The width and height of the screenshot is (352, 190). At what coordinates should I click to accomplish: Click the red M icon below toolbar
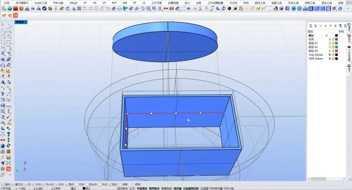(16, 15)
